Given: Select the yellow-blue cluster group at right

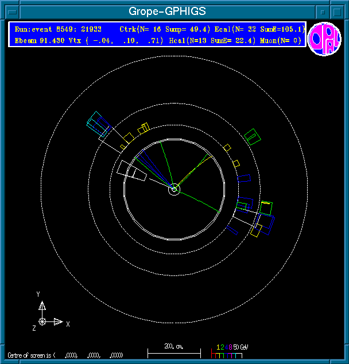Looking at the screenshot, I should [262, 218].
